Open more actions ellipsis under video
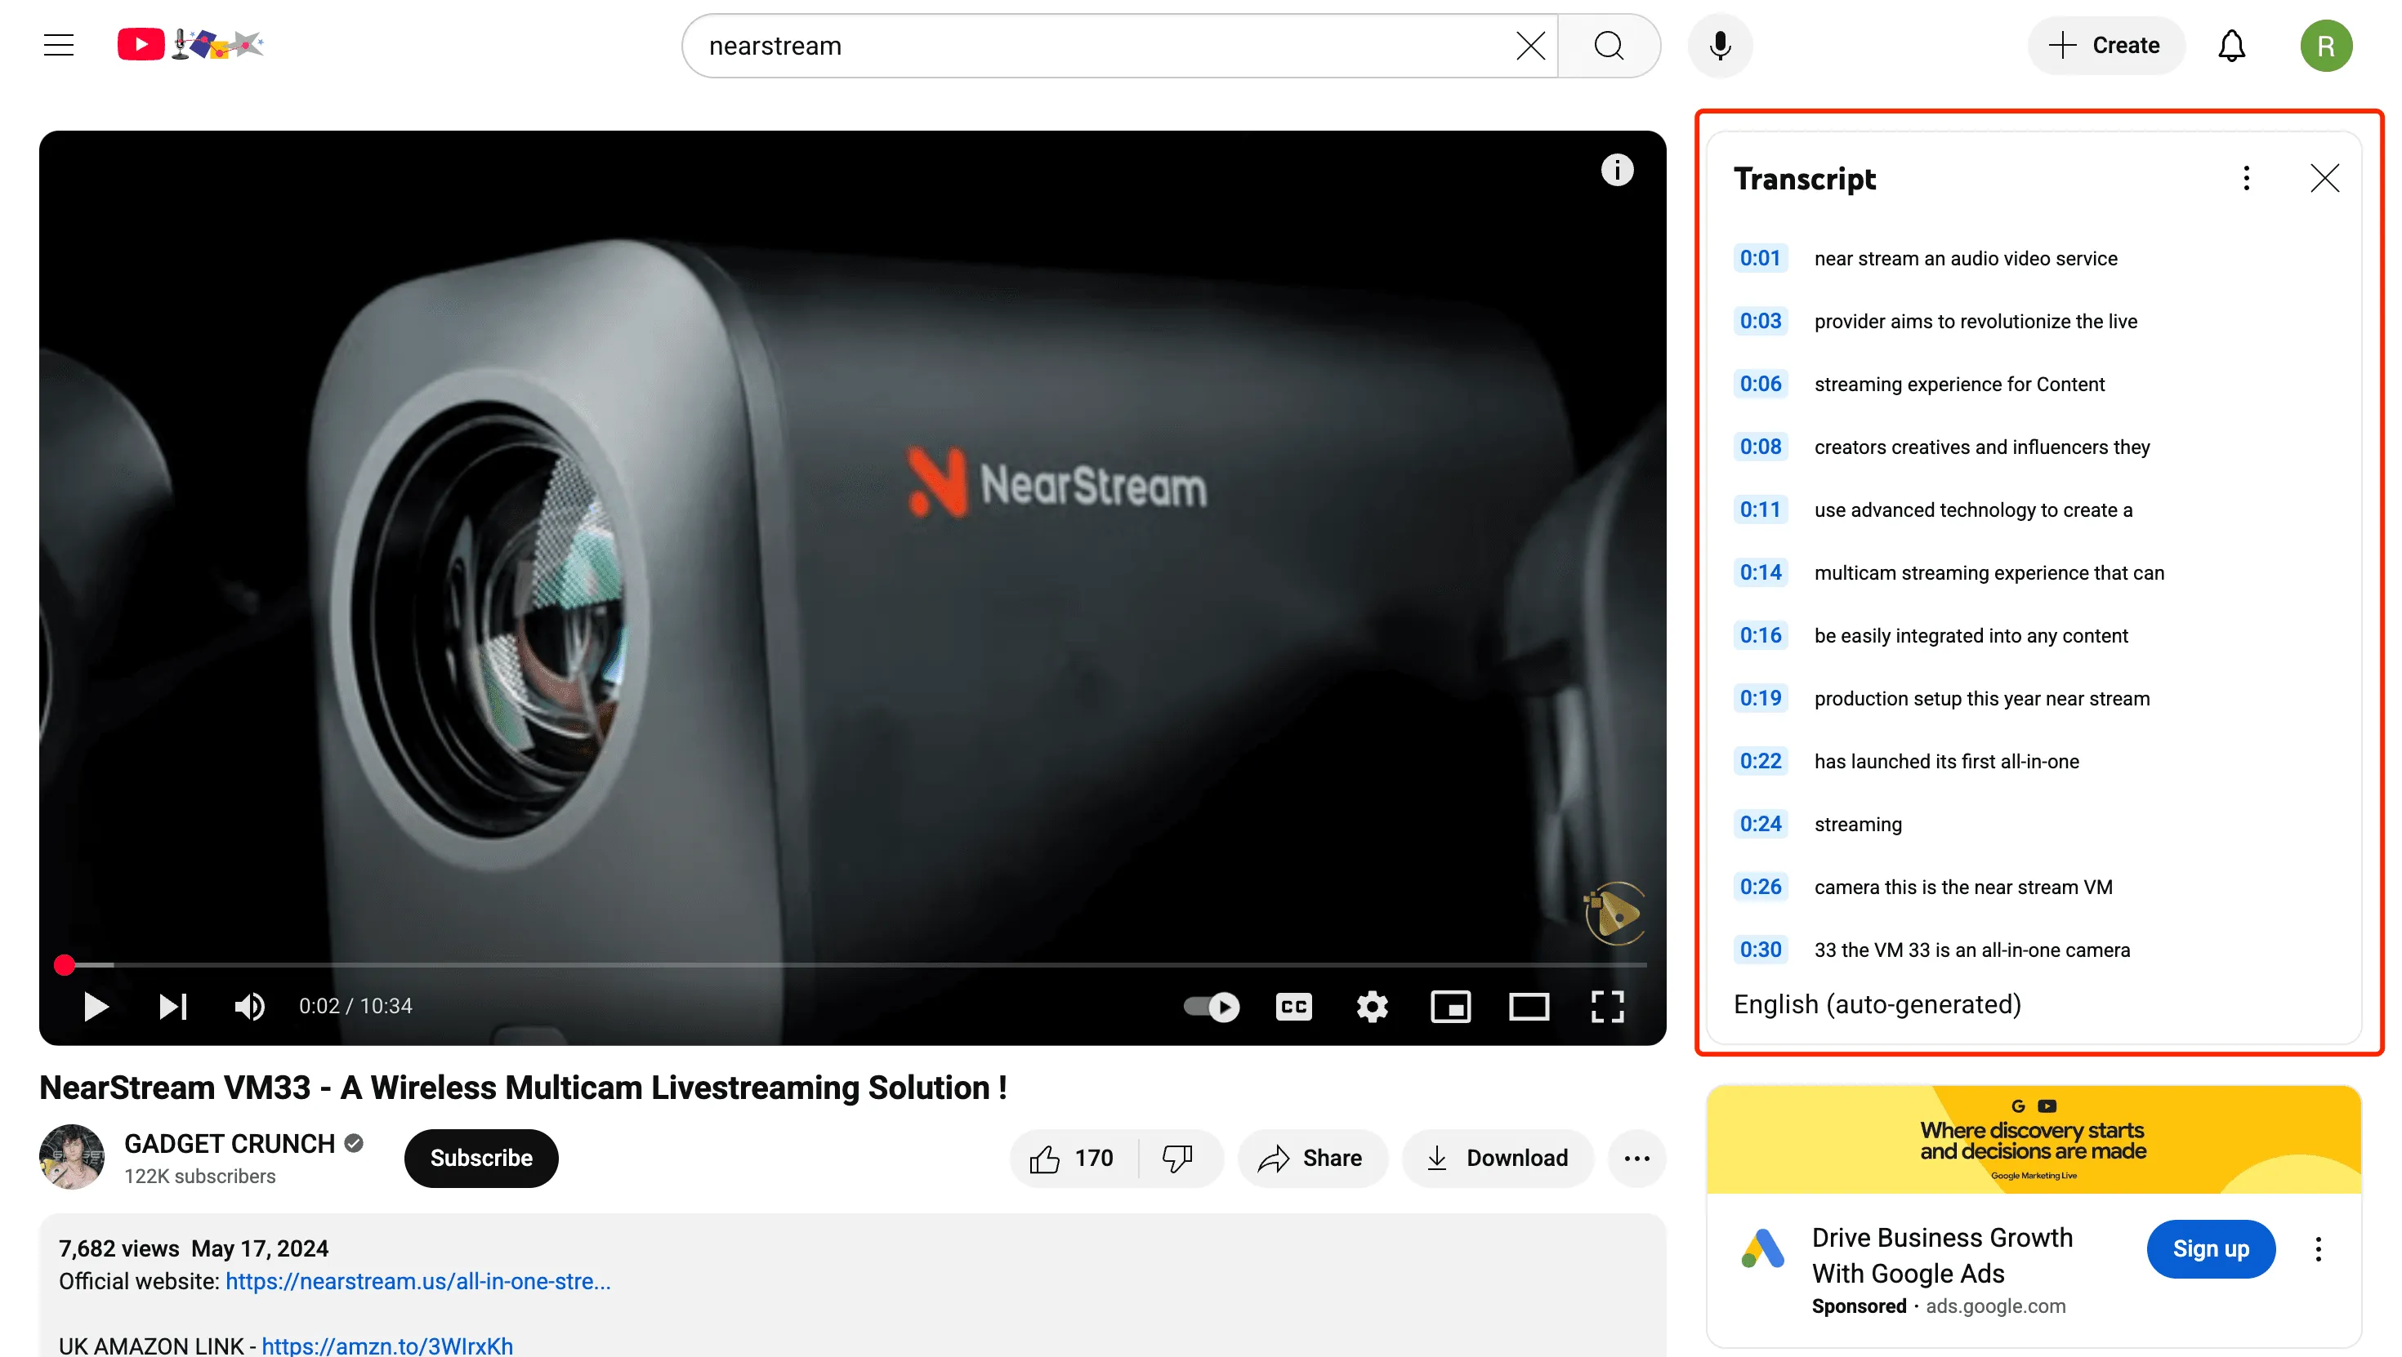The height and width of the screenshot is (1357, 2402). tap(1636, 1158)
